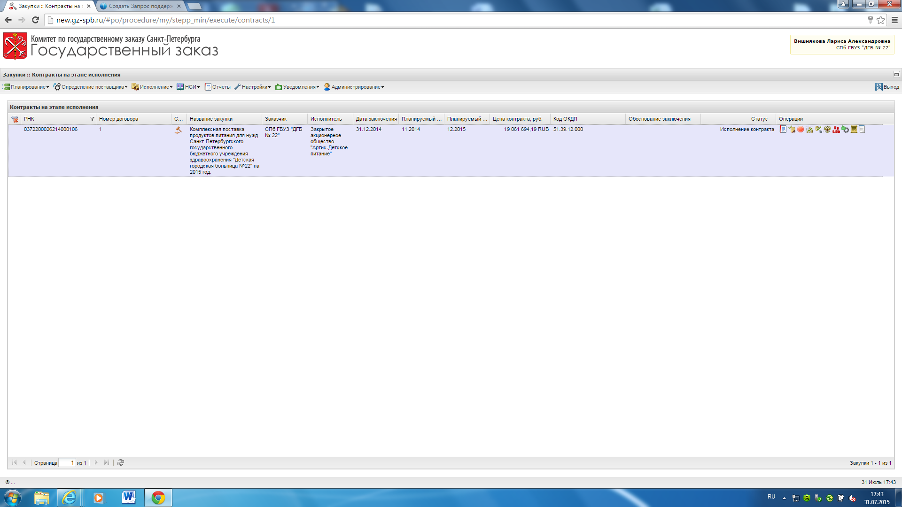Click the clear filters funnel icon
902x507 pixels.
[15, 119]
